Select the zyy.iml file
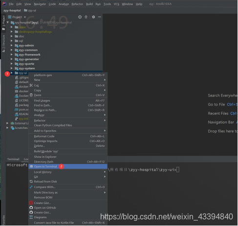This screenshot has width=238, height=226. 23,119
